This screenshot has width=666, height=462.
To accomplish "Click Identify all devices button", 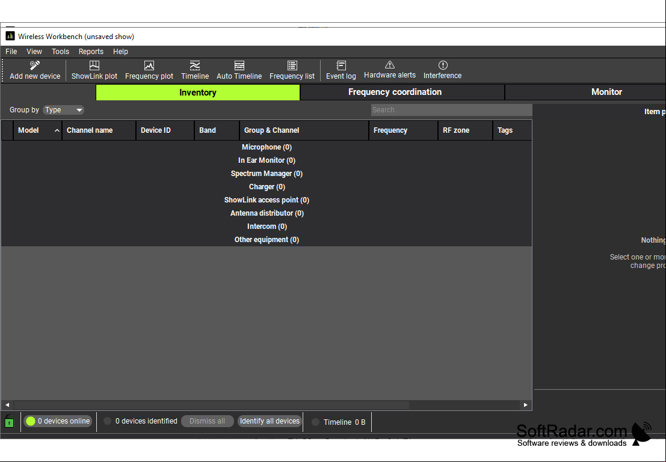I will pyautogui.click(x=270, y=421).
